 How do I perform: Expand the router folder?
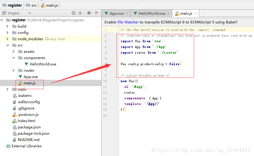[13, 70]
